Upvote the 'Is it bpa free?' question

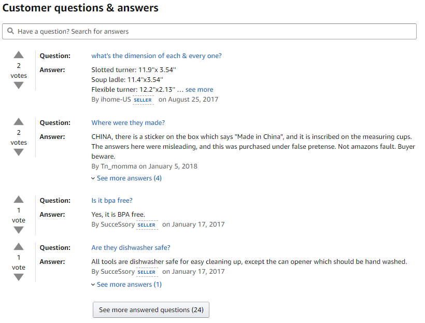tap(19, 200)
